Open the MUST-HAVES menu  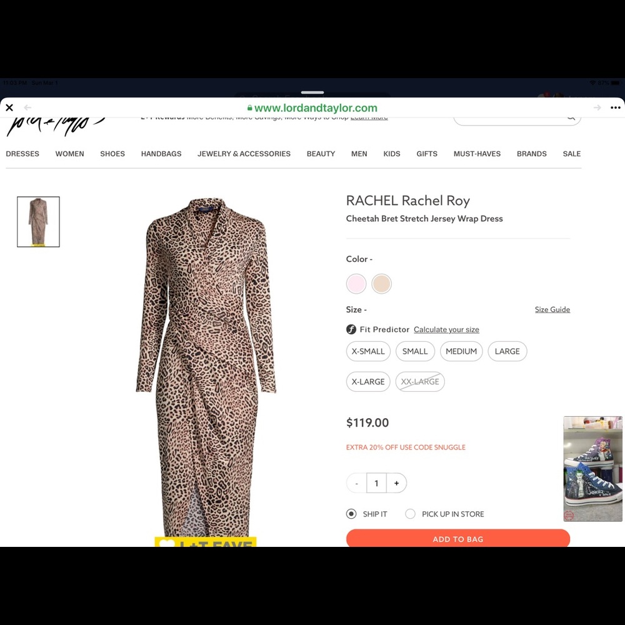click(477, 154)
